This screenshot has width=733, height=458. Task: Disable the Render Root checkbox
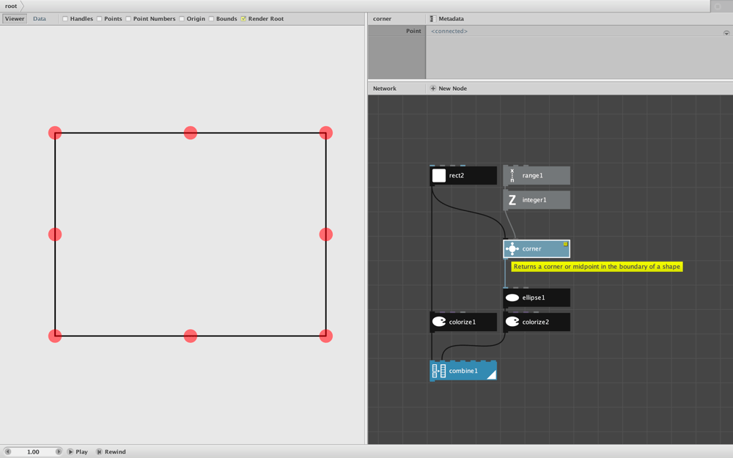pyautogui.click(x=243, y=19)
